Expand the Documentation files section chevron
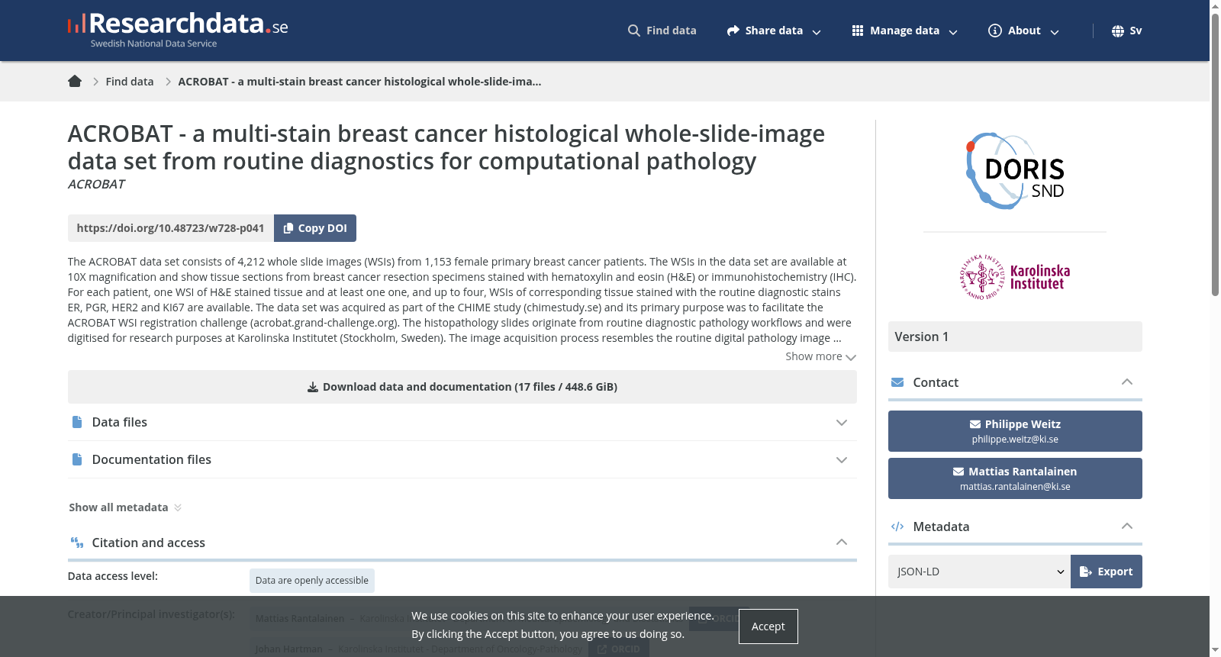This screenshot has height=657, width=1221. click(842, 460)
